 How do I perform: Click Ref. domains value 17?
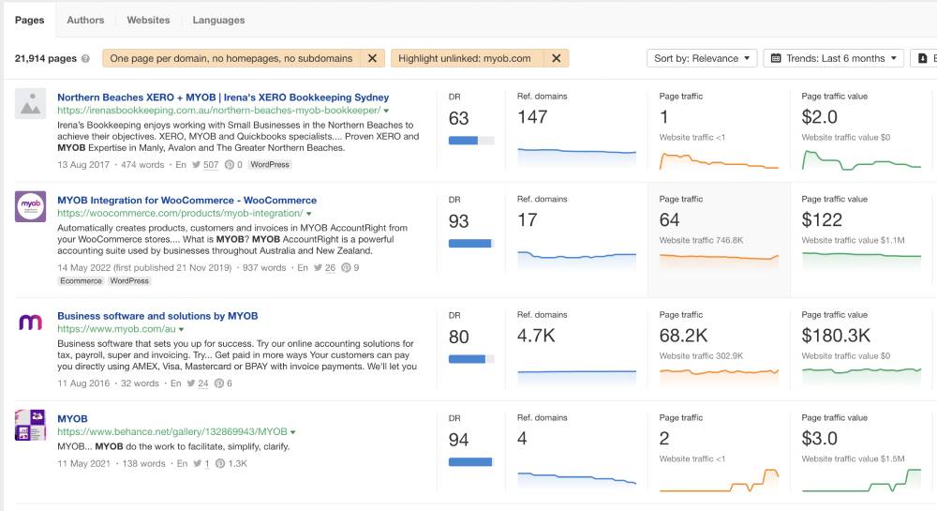coord(527,220)
